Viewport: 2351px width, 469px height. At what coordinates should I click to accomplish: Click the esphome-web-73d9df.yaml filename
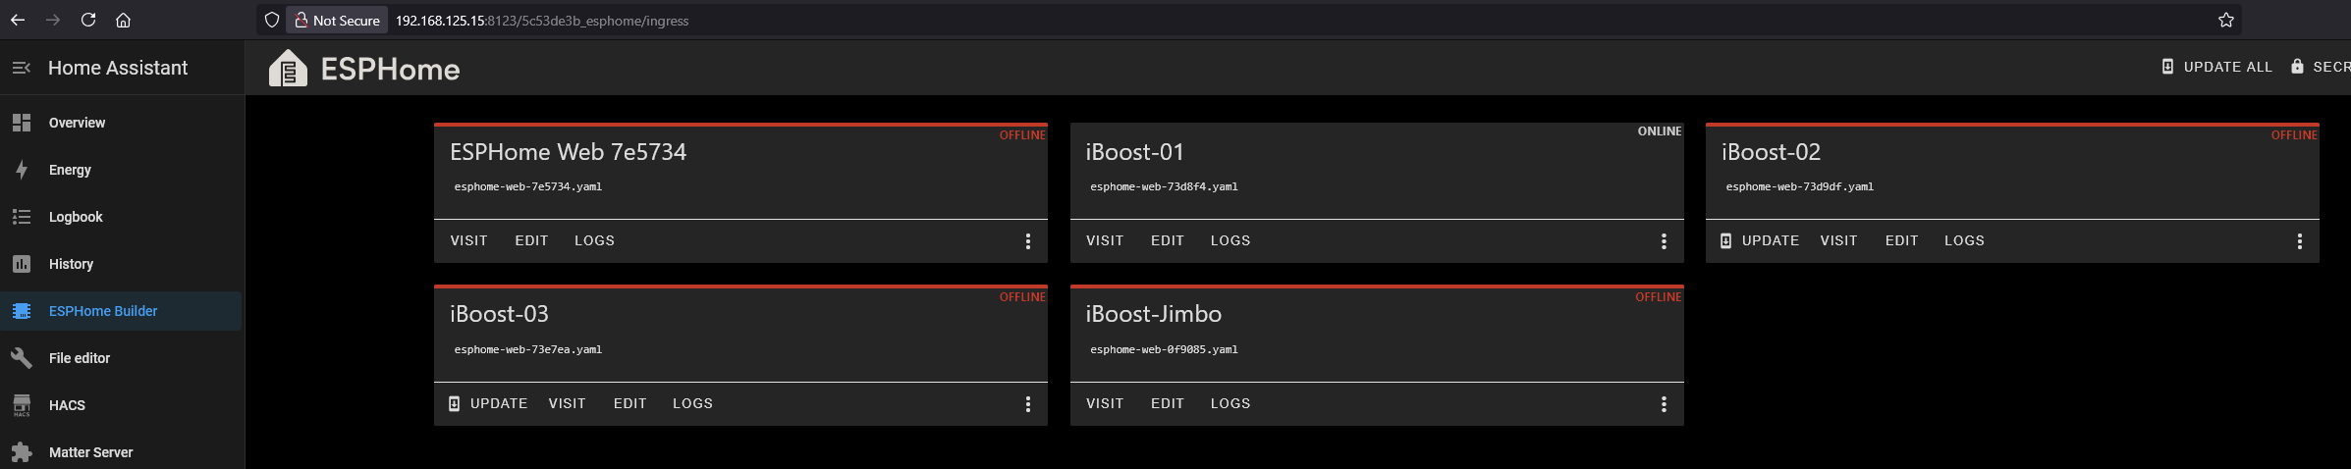coord(1799,186)
